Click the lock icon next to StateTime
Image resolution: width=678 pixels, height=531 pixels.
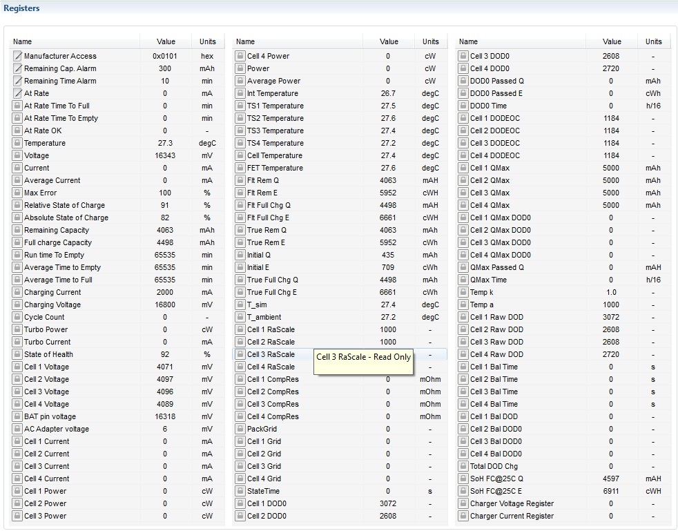pyautogui.click(x=240, y=491)
